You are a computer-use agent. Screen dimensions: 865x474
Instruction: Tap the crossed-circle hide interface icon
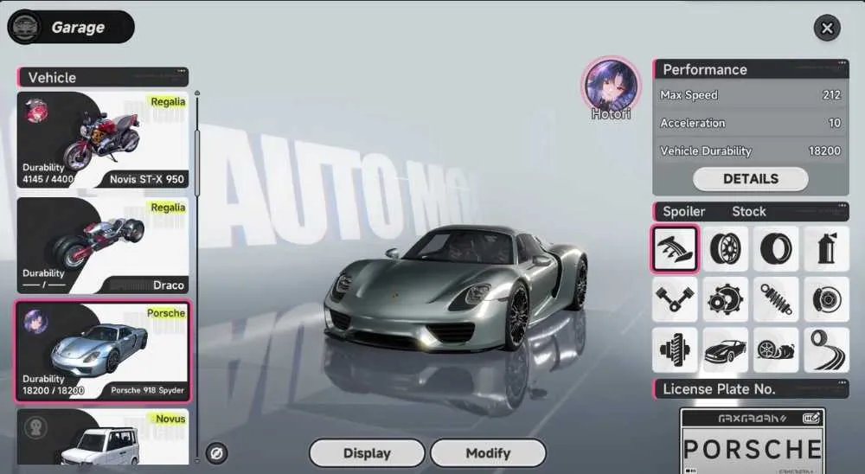click(x=217, y=453)
